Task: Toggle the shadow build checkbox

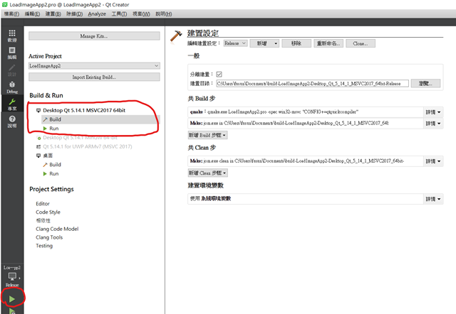Action: 219,74
